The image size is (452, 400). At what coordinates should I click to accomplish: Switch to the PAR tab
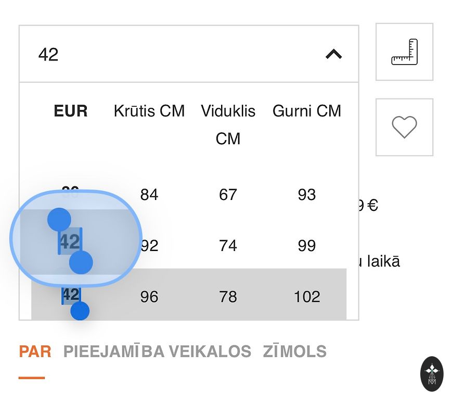pos(35,352)
